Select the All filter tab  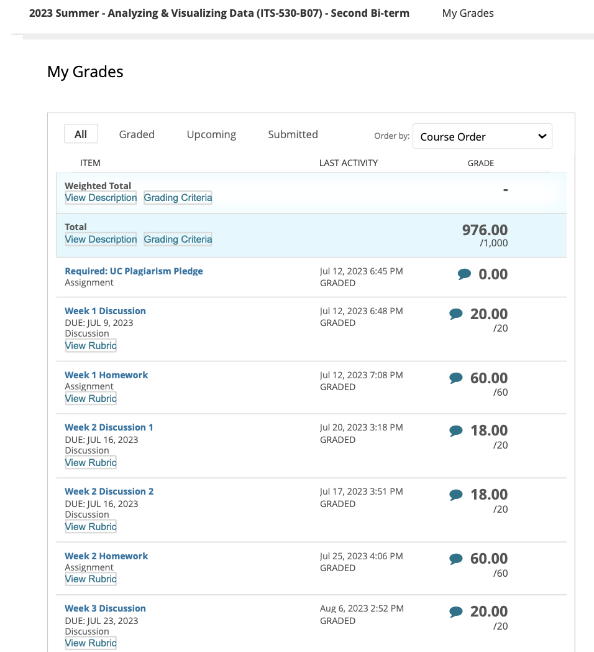click(x=81, y=134)
